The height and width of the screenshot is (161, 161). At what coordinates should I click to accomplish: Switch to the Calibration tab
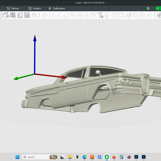click(57, 8)
